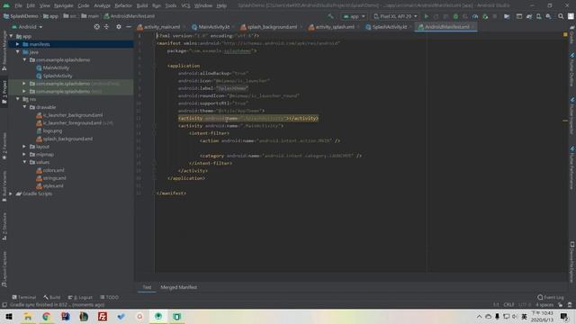The width and height of the screenshot is (576, 324).
Task: Select the Text editor tab
Action: 147,287
